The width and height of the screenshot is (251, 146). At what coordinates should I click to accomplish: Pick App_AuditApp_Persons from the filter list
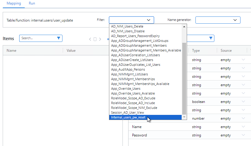tap(128, 69)
